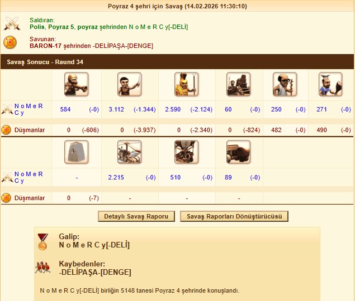Click the city wall icon
355x301 pixels.
[76, 152]
